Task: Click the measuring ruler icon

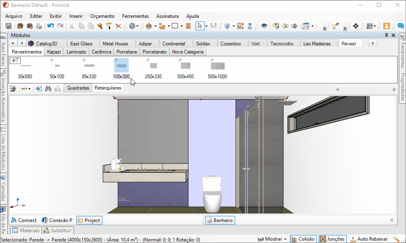Action: tap(214, 26)
